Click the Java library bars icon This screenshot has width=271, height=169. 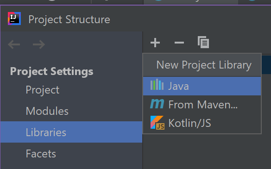(x=157, y=84)
